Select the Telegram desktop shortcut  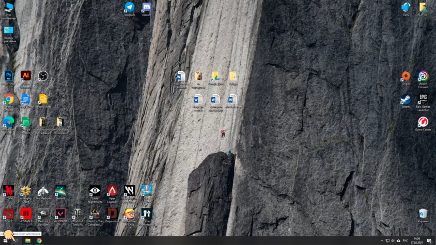tap(129, 8)
